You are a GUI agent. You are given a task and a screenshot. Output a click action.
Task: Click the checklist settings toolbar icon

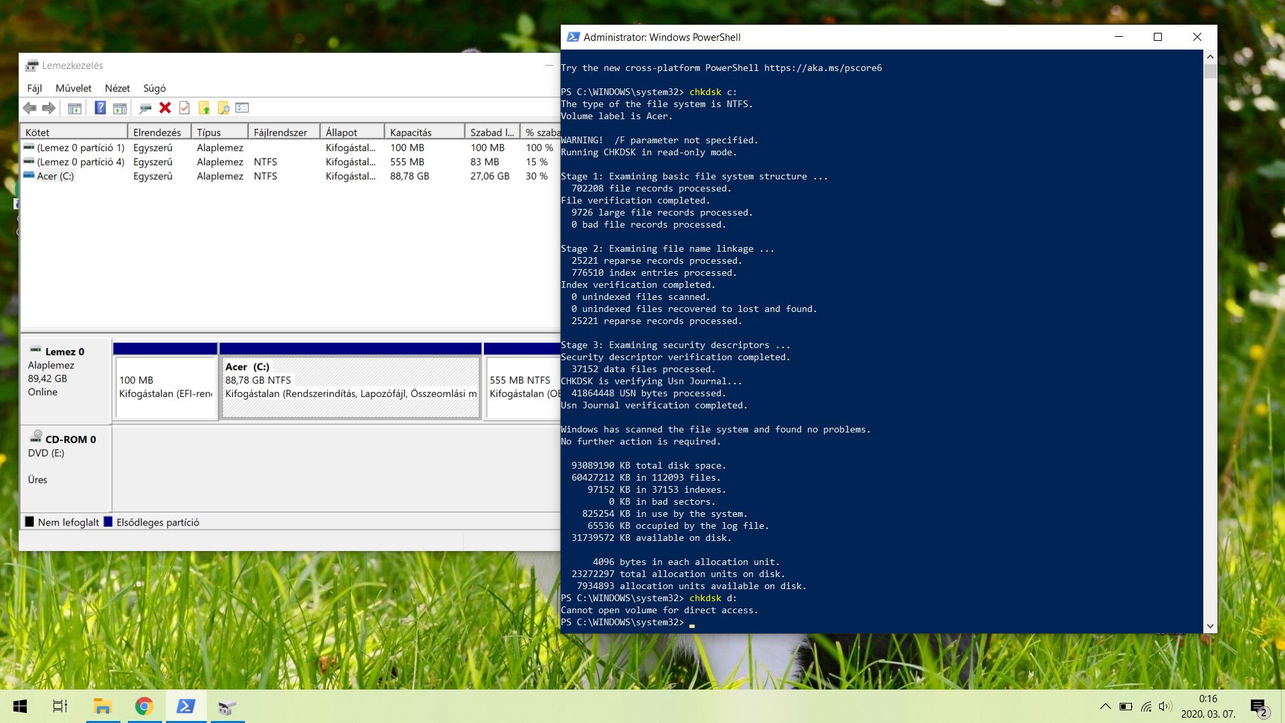[x=242, y=108]
